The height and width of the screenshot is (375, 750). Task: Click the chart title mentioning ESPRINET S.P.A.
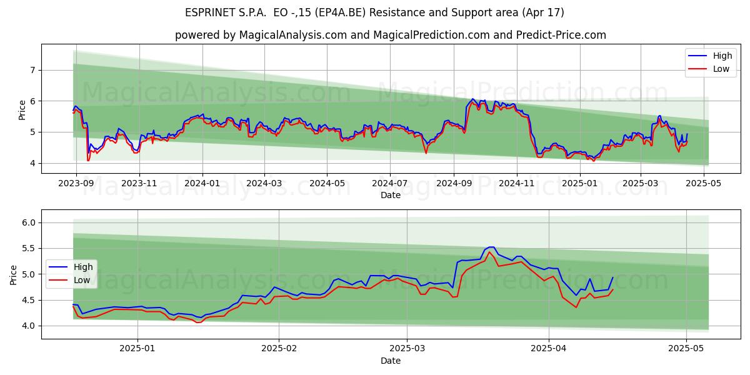[374, 12]
